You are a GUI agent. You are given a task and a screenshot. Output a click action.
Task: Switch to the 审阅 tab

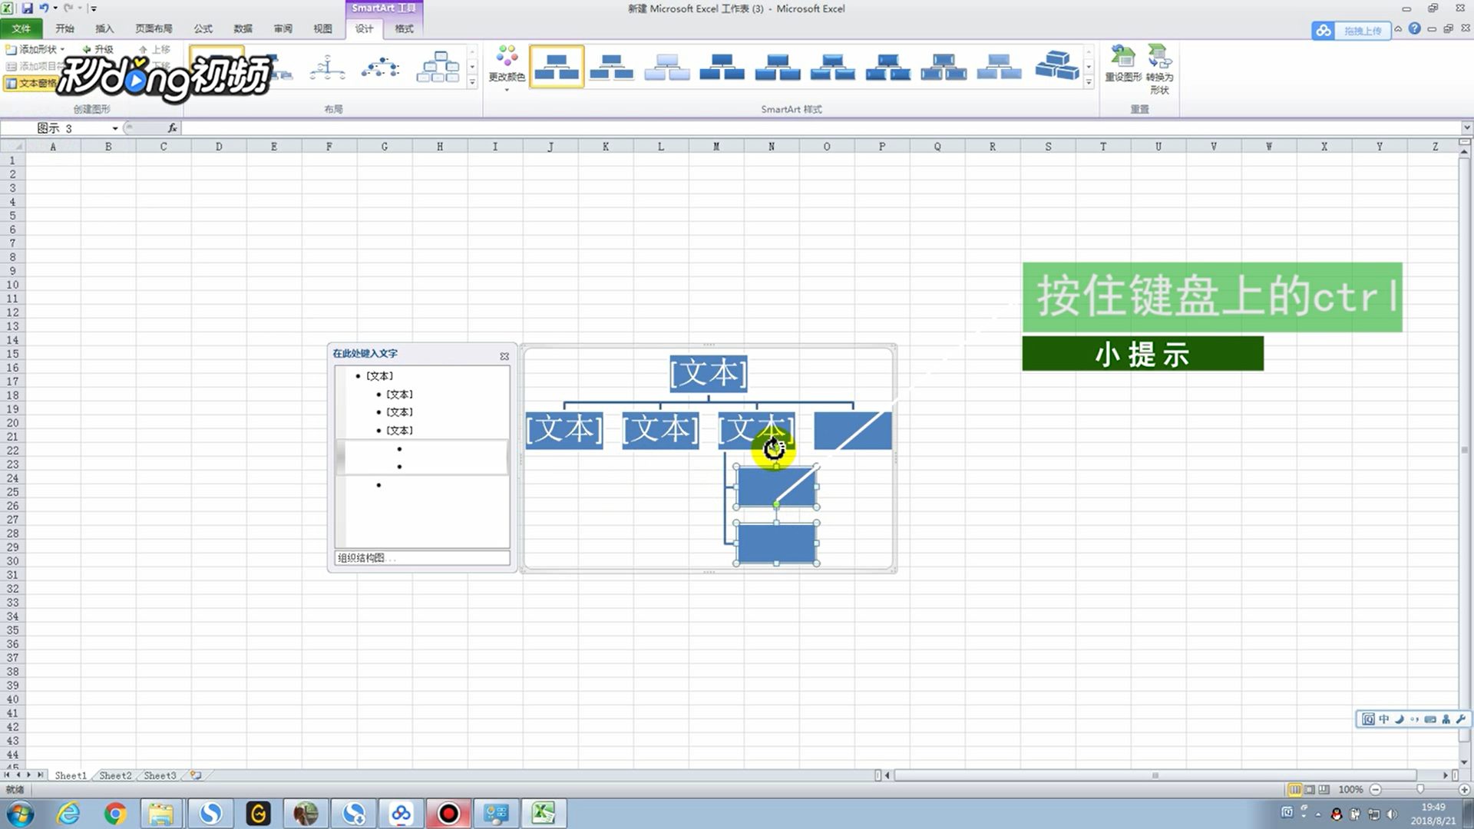[283, 28]
